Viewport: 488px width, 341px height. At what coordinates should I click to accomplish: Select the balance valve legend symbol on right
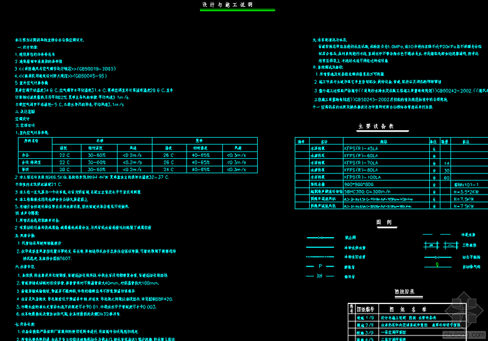pyautogui.click(x=438, y=257)
